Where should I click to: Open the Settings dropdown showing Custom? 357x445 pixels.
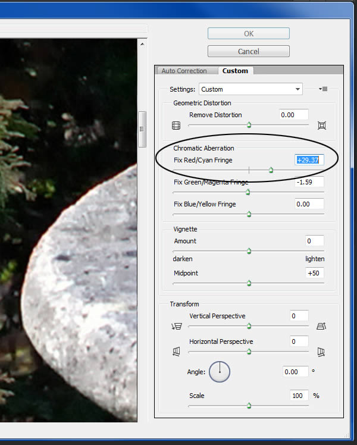[251, 89]
